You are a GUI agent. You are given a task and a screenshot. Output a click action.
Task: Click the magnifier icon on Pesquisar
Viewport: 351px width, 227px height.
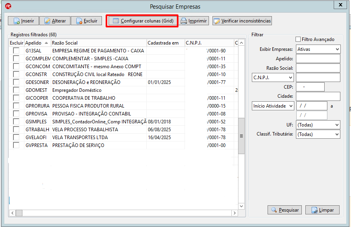(x=274, y=210)
